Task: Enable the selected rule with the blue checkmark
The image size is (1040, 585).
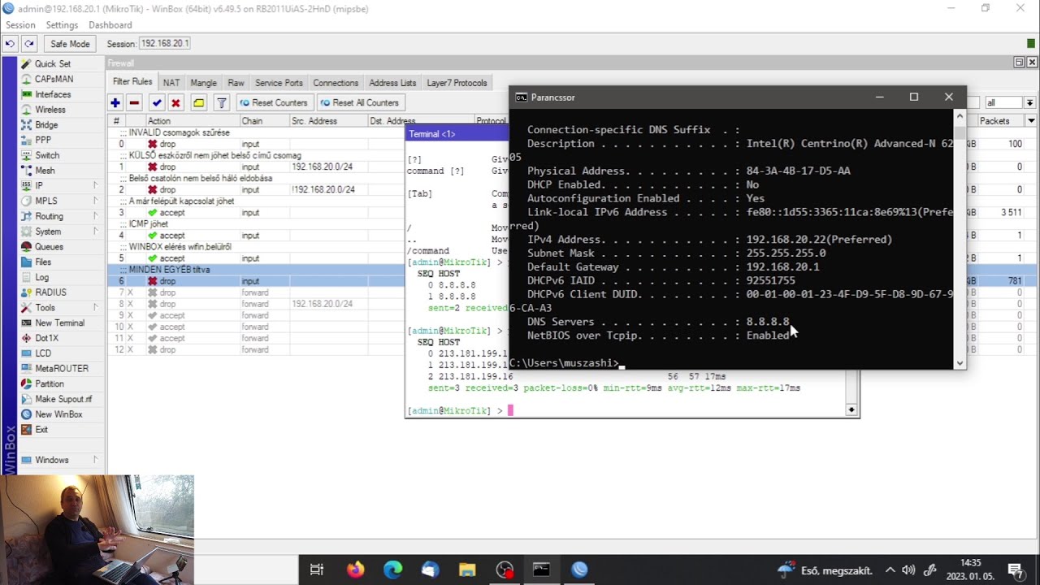Action: click(157, 103)
